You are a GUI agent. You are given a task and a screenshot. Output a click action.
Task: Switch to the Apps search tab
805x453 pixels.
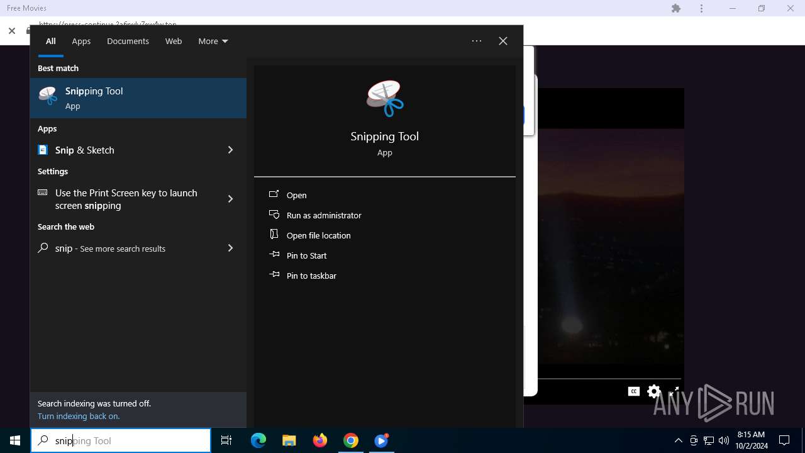coord(81,41)
